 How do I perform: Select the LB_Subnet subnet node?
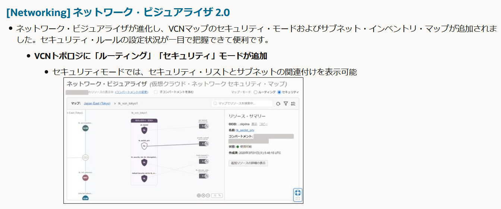(x=204, y=126)
